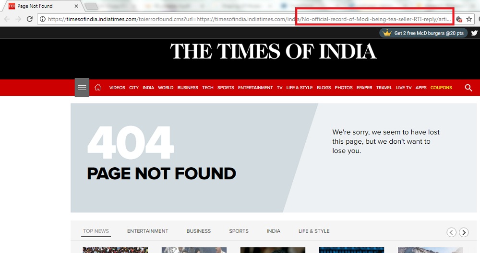
Task: Close the Page Not Found tab
Action: tap(76, 6)
